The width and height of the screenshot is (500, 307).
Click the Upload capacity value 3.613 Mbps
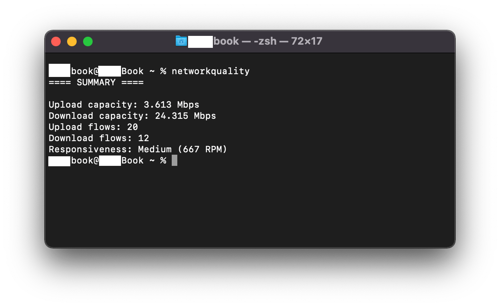click(171, 105)
